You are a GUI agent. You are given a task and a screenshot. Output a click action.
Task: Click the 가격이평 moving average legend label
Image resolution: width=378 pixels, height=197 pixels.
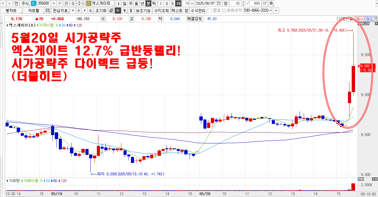point(47,25)
